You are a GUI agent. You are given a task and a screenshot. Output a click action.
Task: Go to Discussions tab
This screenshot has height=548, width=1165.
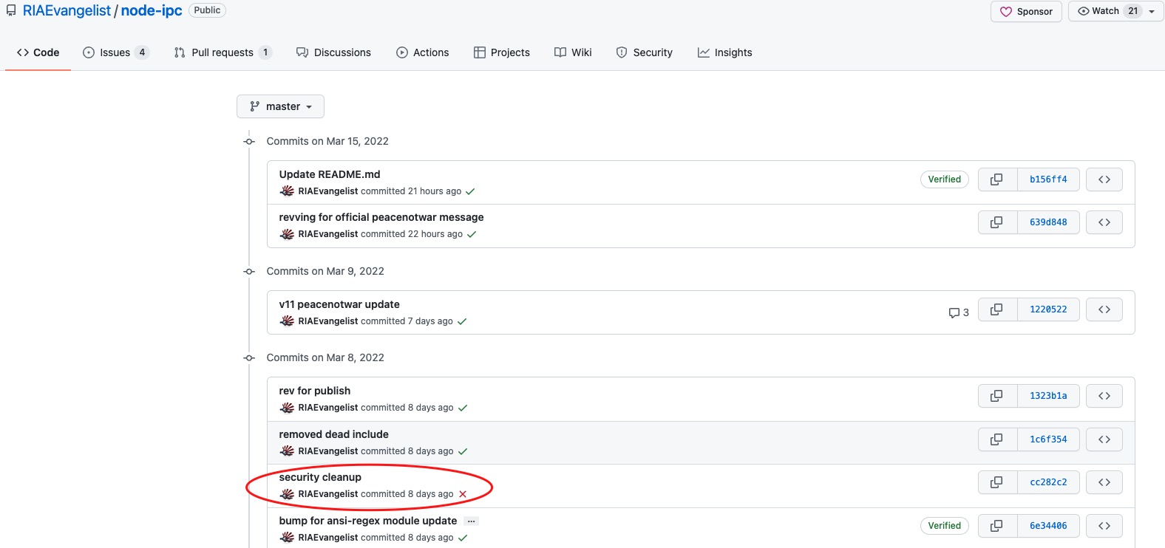click(333, 52)
